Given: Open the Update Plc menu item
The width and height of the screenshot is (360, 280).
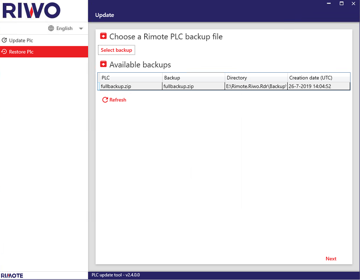Looking at the screenshot, I should 44,40.
